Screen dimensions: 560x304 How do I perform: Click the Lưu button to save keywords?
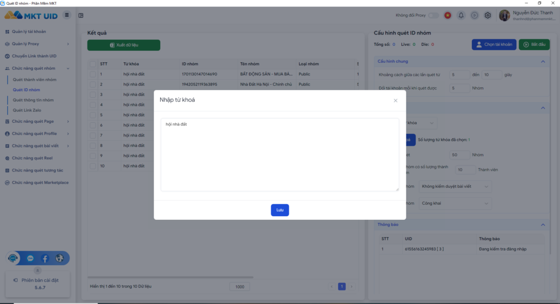(x=279, y=210)
